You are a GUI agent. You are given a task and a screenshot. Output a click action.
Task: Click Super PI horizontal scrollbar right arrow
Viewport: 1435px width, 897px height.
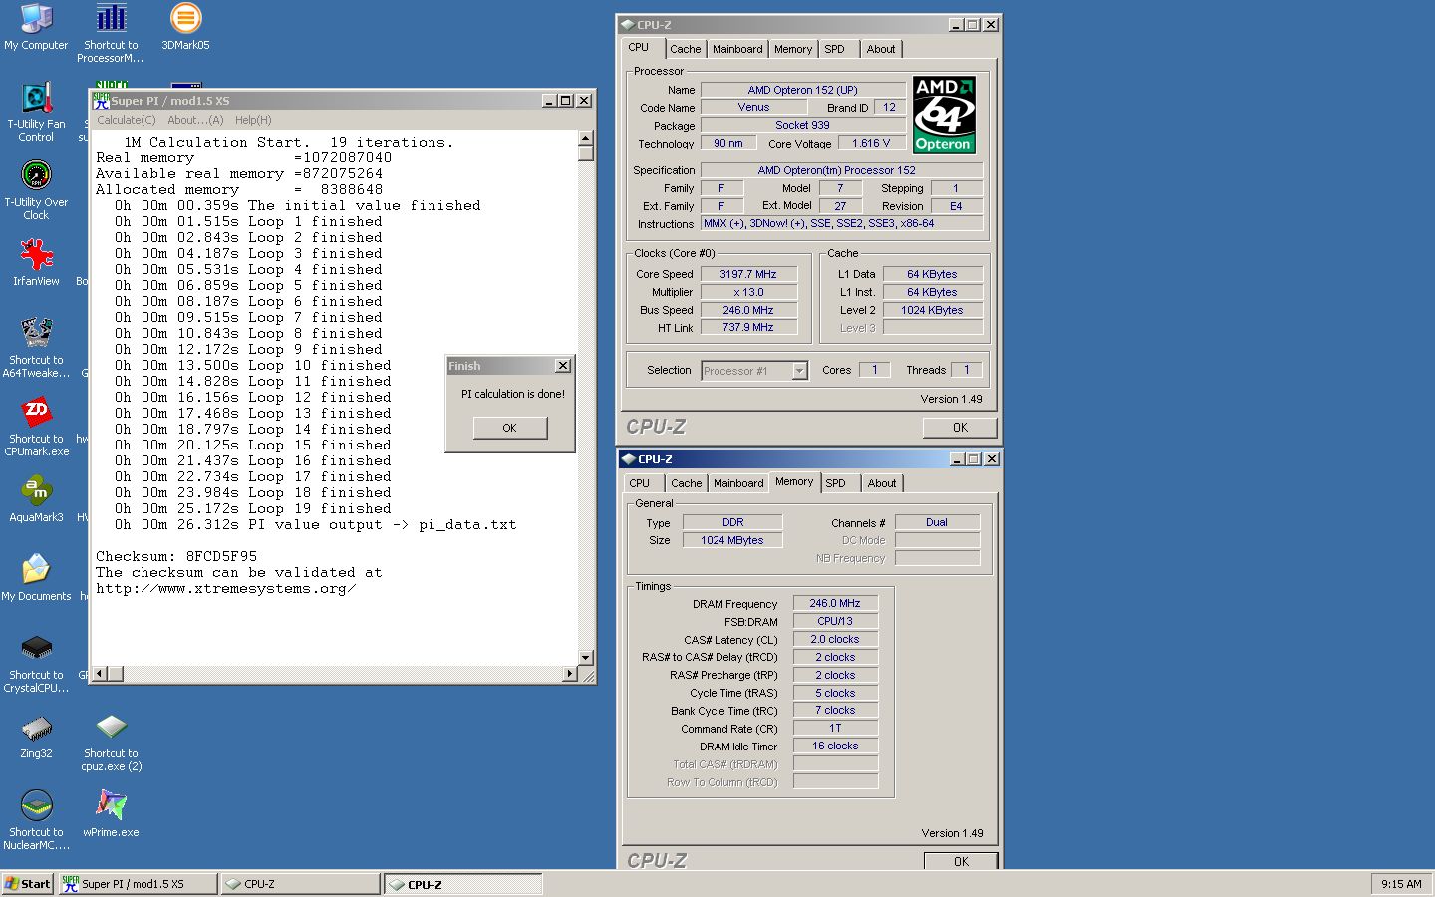pyautogui.click(x=570, y=674)
